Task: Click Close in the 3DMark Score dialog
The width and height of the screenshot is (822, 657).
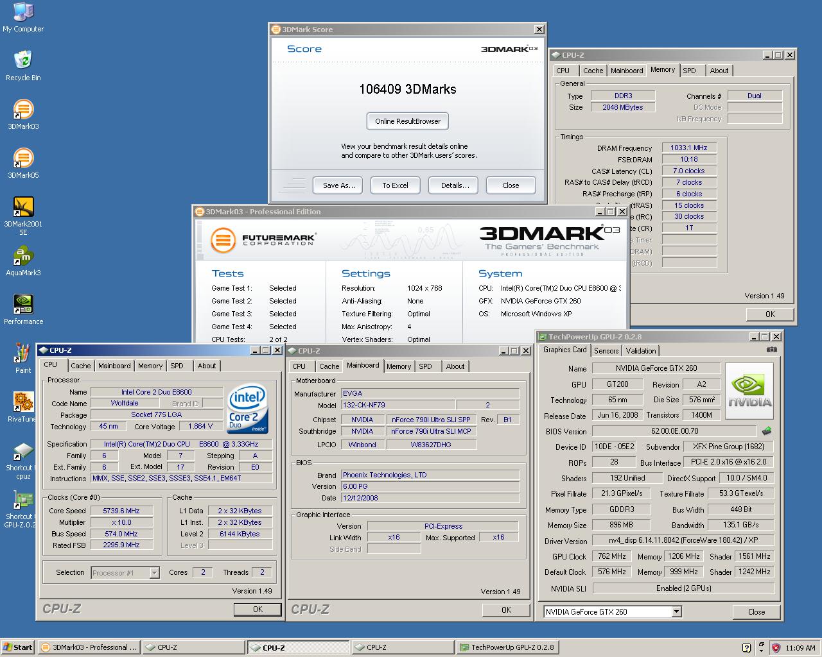Action: point(511,185)
